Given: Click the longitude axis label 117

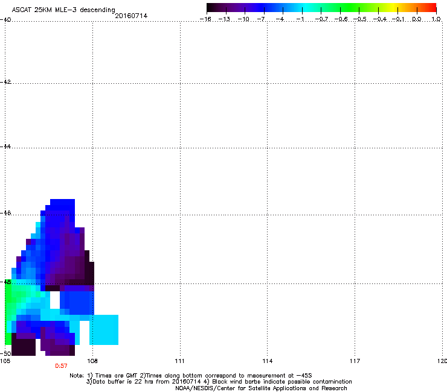Looking at the screenshot, I should click(x=355, y=361).
